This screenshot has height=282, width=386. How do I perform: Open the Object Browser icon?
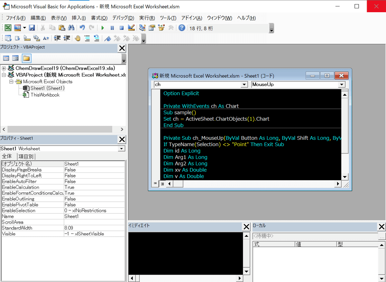pos(161,28)
